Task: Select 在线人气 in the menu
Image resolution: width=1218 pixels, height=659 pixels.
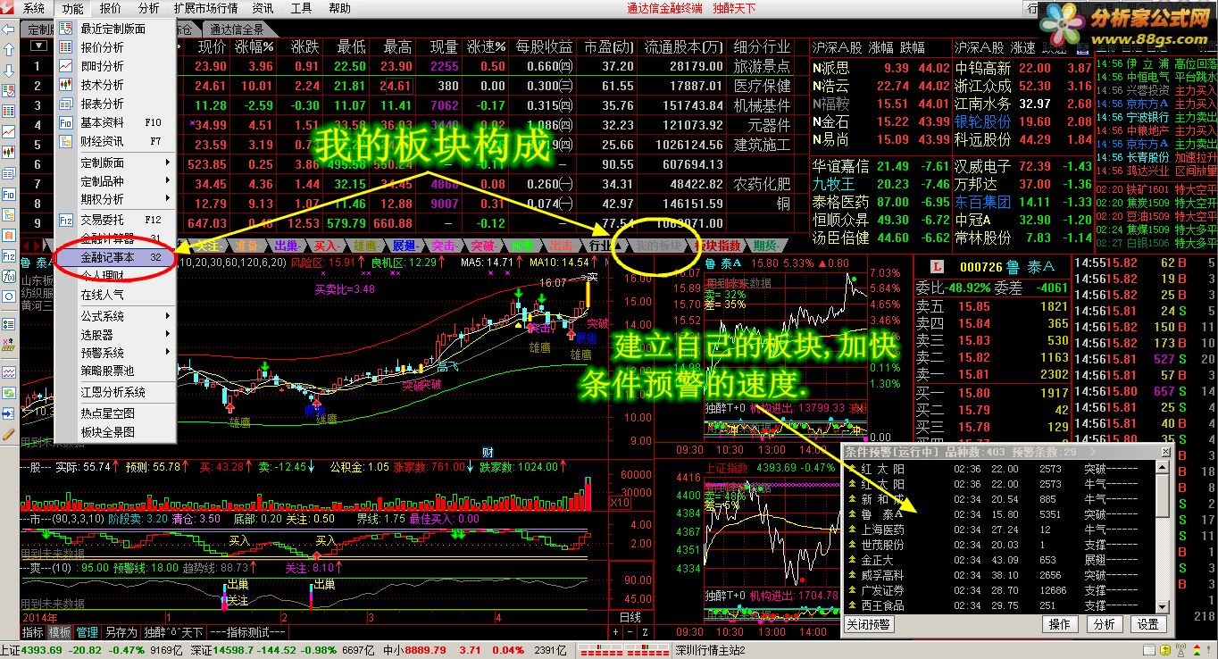Action: (x=115, y=294)
